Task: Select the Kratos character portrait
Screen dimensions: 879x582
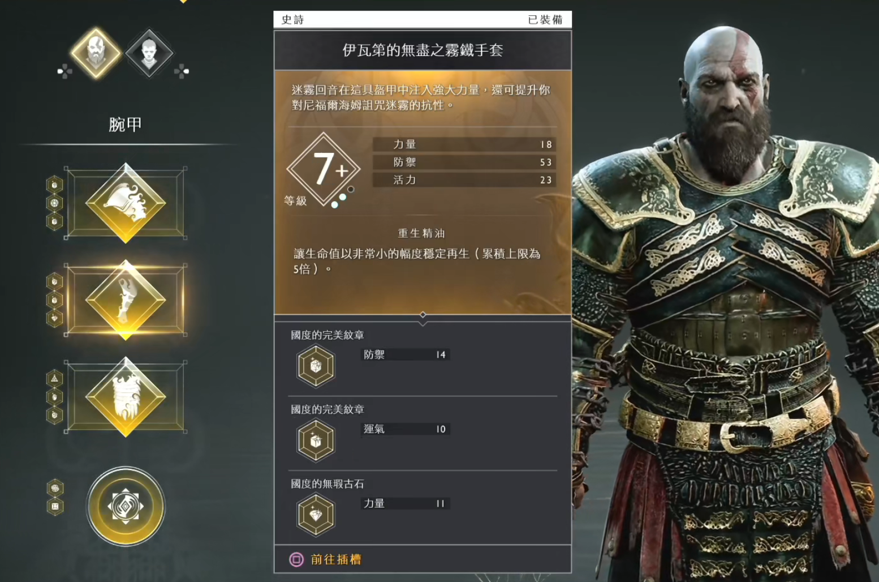Action: click(96, 53)
